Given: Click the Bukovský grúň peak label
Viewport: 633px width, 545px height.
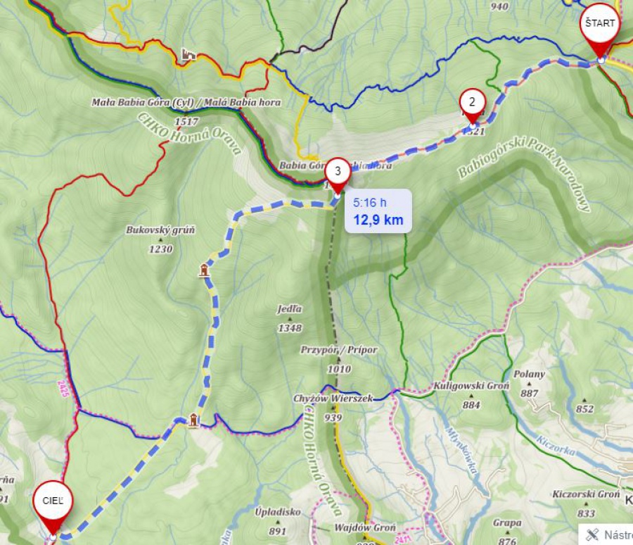Looking at the screenshot, I should pos(160,230).
